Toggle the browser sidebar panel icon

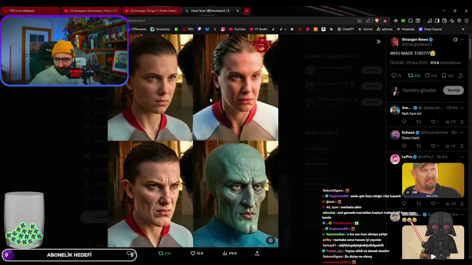point(437,21)
